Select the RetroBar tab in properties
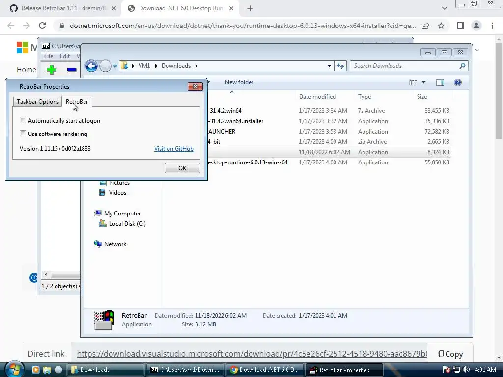 pyautogui.click(x=77, y=101)
